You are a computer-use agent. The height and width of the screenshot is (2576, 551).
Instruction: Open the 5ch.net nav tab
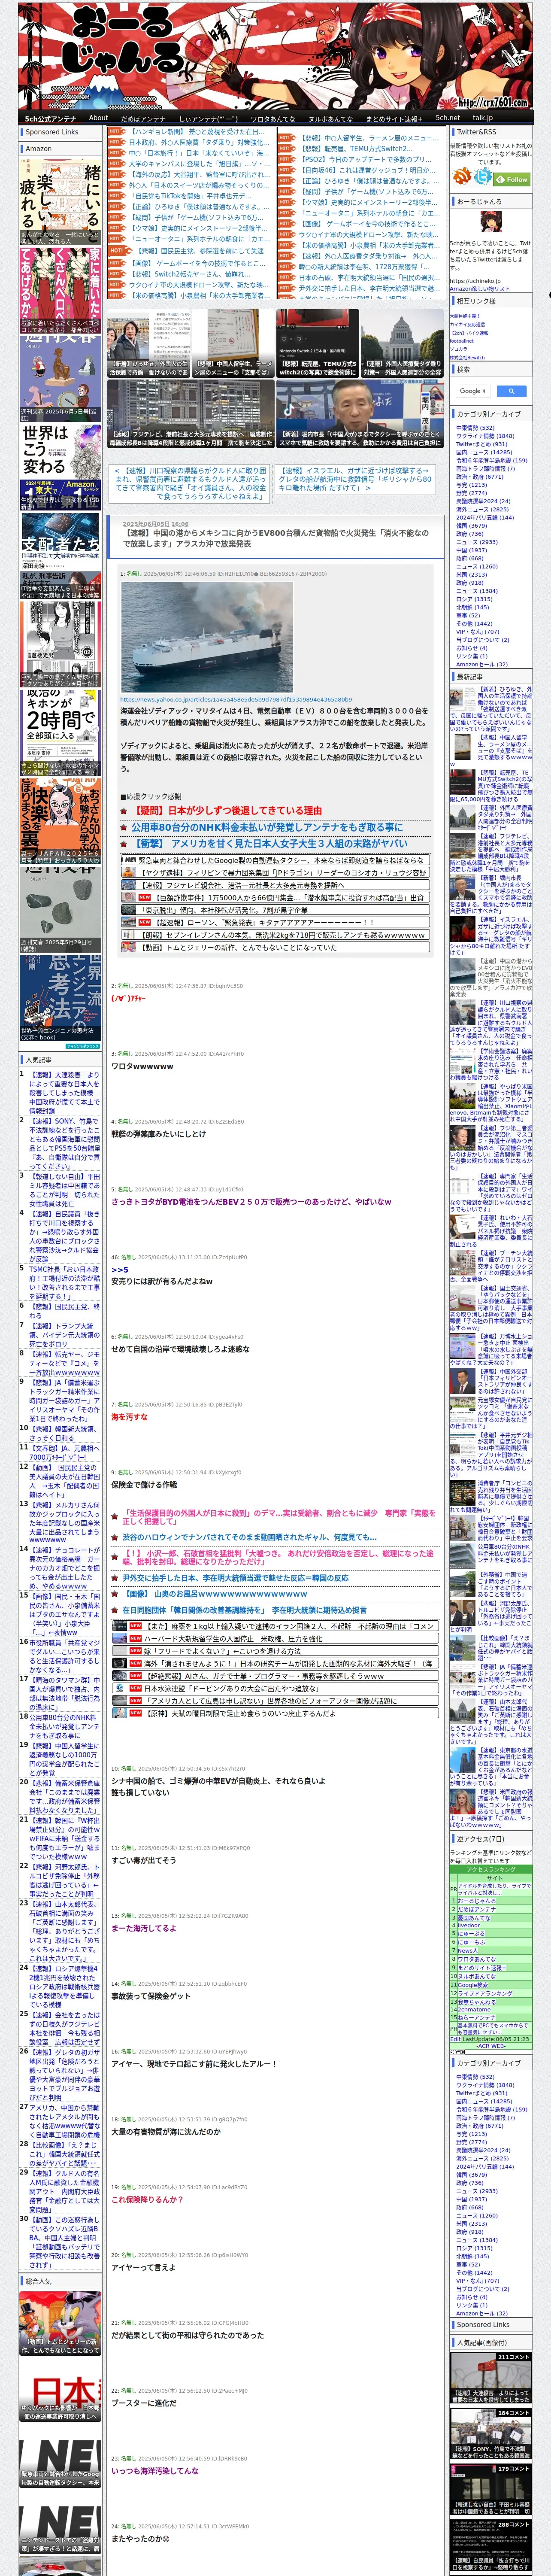(x=448, y=118)
